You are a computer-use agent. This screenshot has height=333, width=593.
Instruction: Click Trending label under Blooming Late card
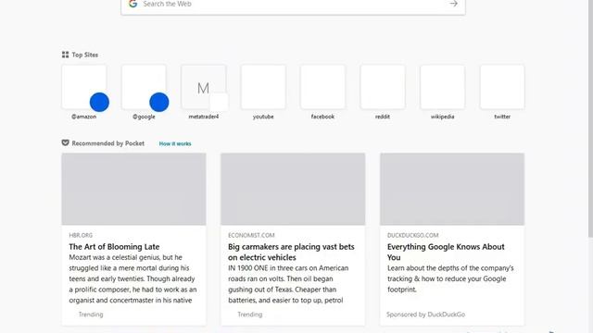point(91,314)
